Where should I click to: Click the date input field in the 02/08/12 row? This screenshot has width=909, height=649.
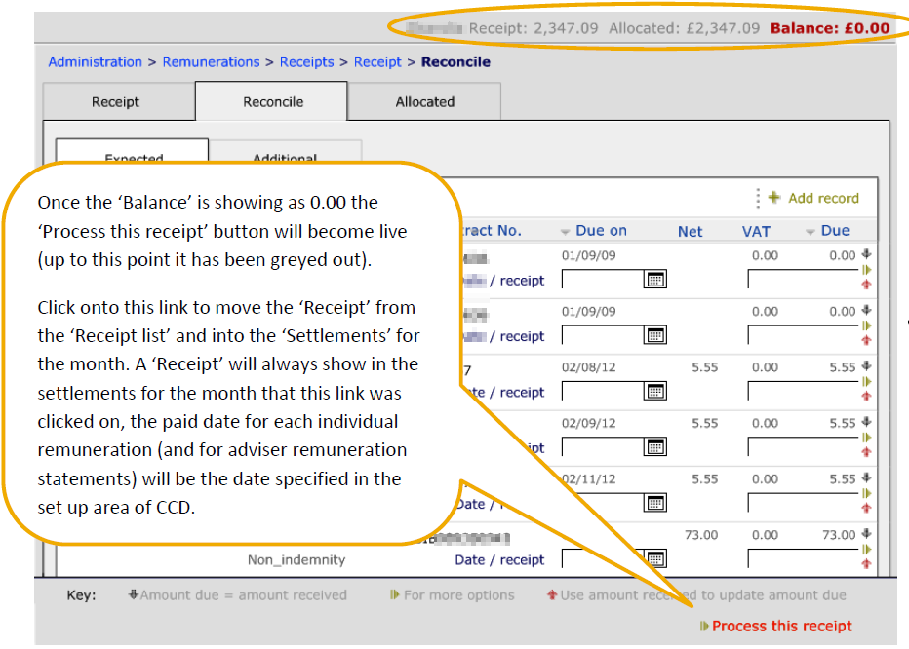pos(603,391)
